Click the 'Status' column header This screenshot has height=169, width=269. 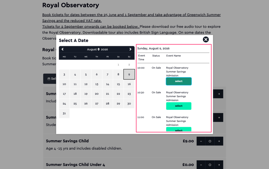pos(156,56)
